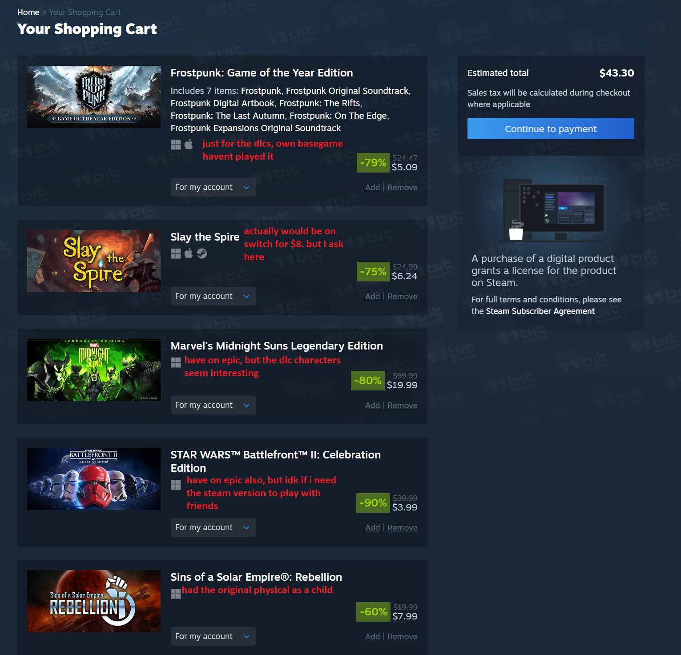Click the Apple icon under Frostpunk
The image size is (681, 655).
click(x=189, y=145)
